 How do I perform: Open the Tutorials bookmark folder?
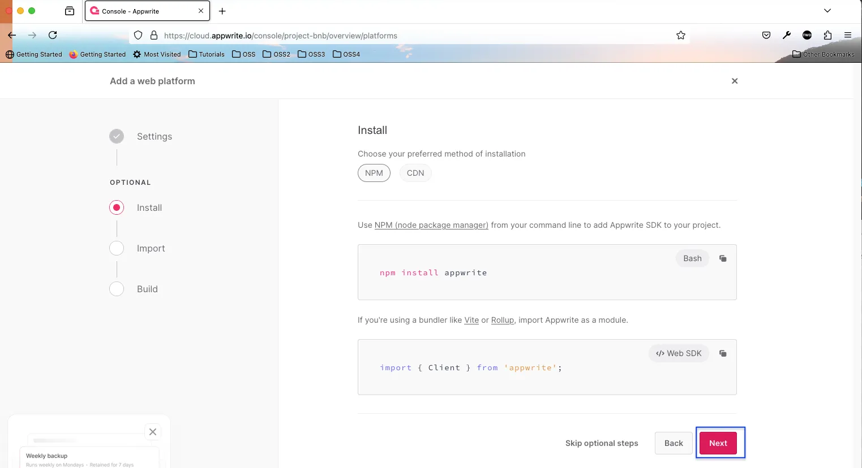[x=207, y=54]
